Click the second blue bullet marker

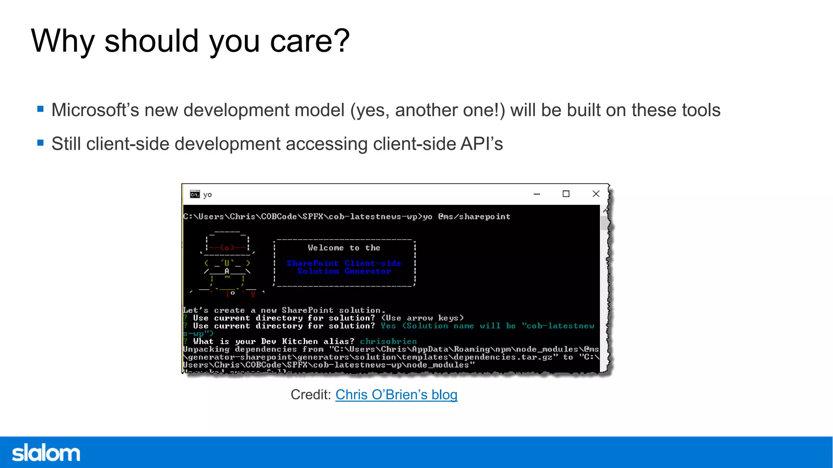(x=40, y=143)
